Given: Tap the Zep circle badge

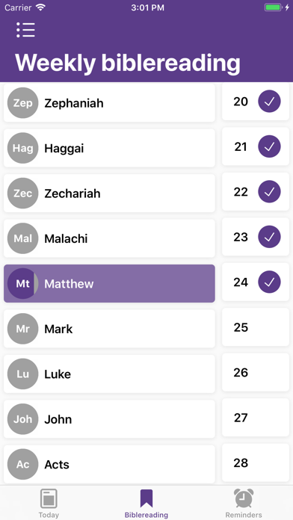Looking at the screenshot, I should [x=23, y=103].
